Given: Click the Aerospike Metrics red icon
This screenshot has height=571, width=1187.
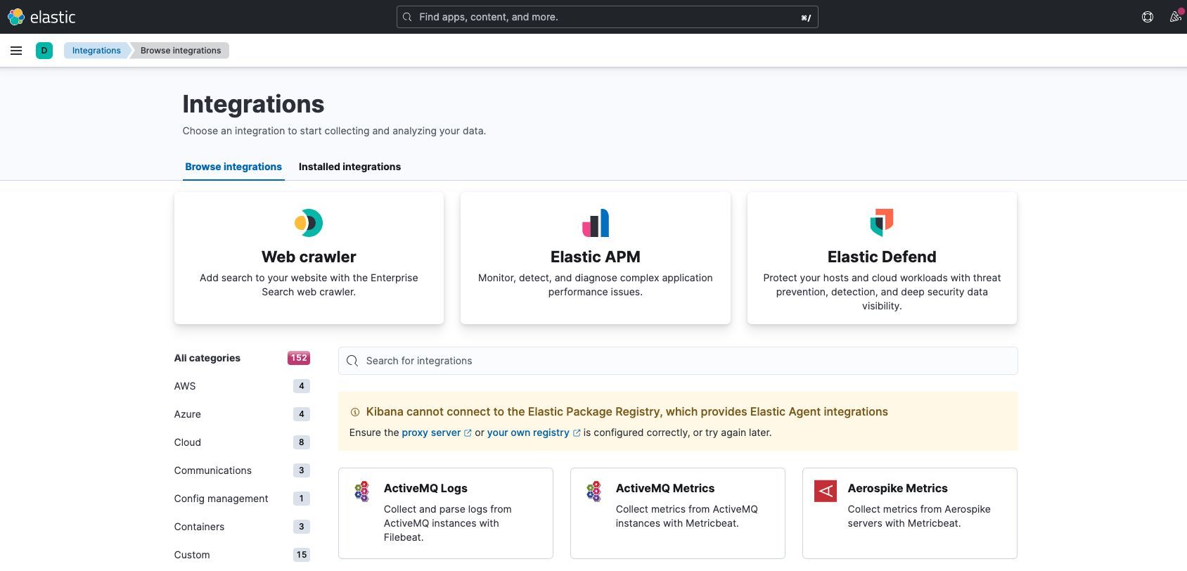Looking at the screenshot, I should click(826, 491).
